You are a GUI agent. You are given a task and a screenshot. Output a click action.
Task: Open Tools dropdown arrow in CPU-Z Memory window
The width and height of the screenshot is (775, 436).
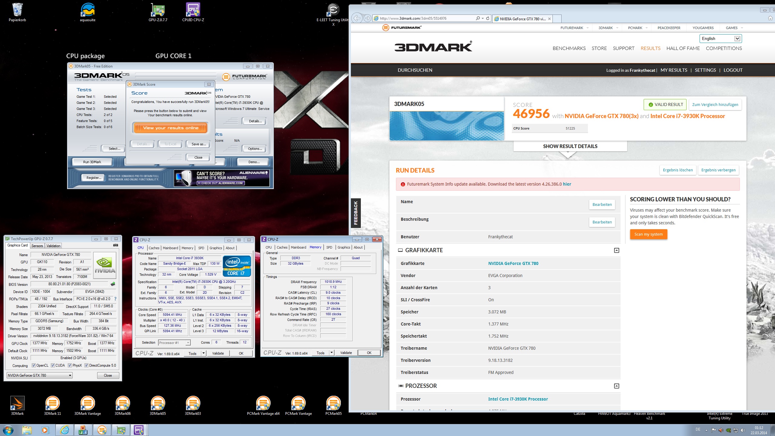pos(331,353)
